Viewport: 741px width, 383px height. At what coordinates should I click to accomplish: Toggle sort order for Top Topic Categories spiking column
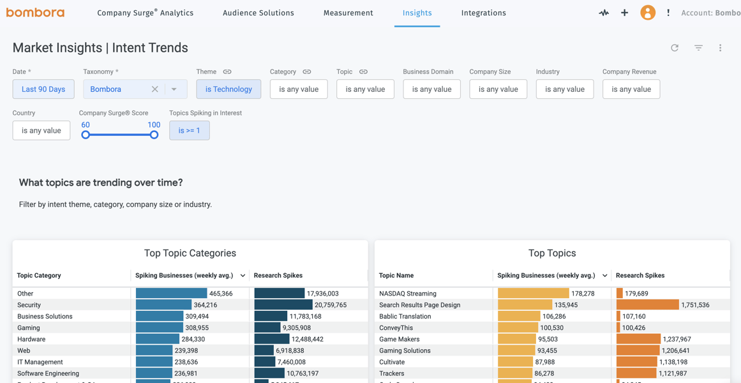pyautogui.click(x=242, y=275)
